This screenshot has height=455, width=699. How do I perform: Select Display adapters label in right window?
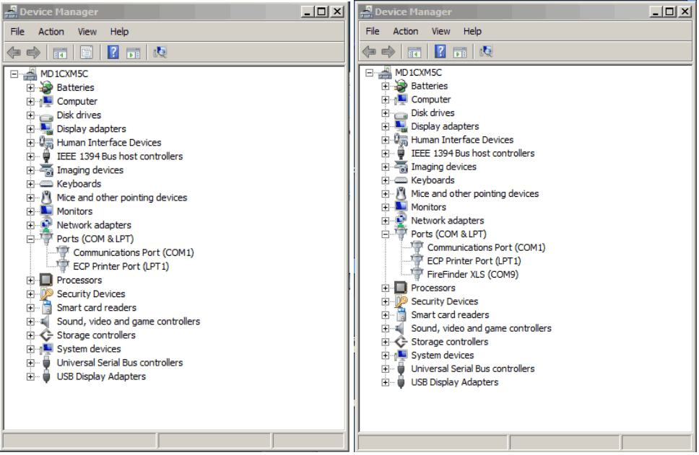point(445,126)
